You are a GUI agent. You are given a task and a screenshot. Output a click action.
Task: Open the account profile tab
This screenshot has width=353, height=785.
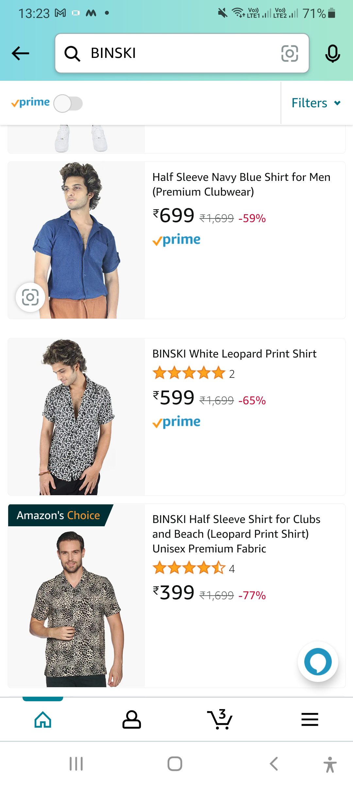pyautogui.click(x=131, y=720)
